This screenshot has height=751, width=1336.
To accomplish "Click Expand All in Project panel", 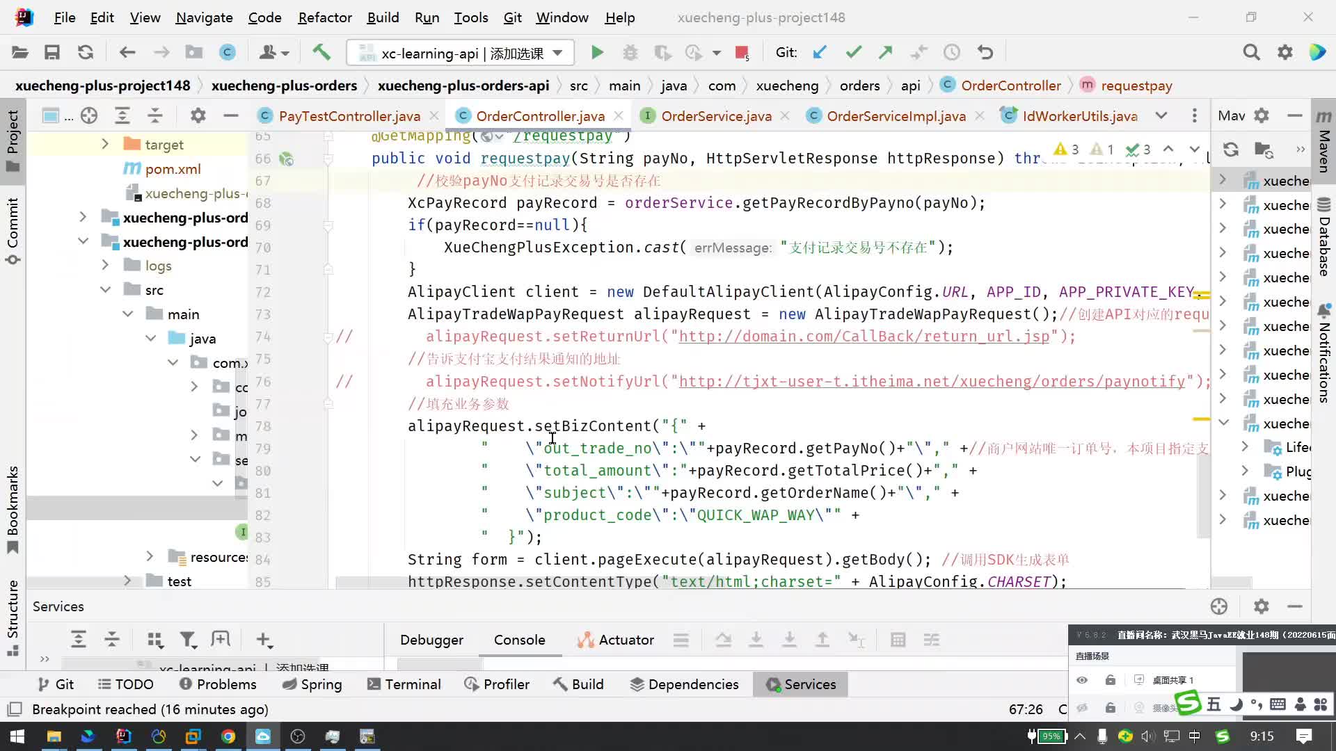I will [122, 115].
